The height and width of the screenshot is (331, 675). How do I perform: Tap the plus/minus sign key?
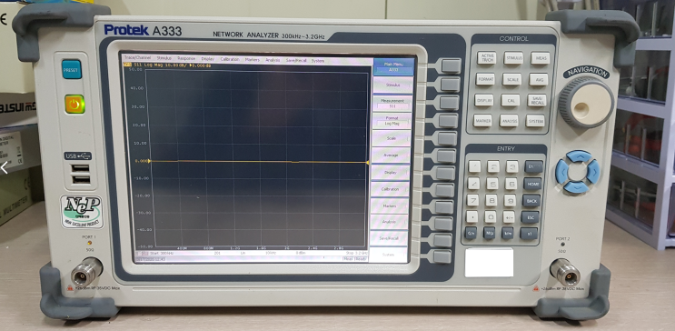coord(510,216)
